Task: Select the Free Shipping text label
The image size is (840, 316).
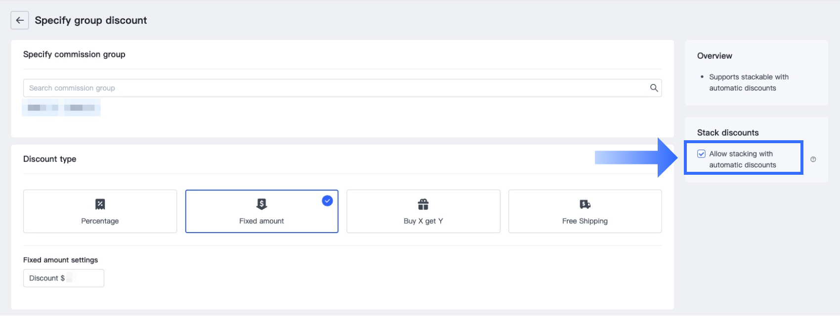Action: click(585, 221)
